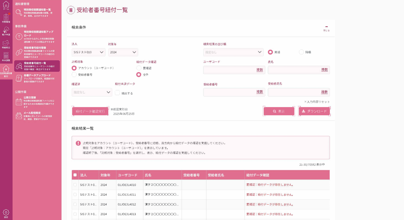Open 電子申請 icon in sidebar rail

(6, 31)
